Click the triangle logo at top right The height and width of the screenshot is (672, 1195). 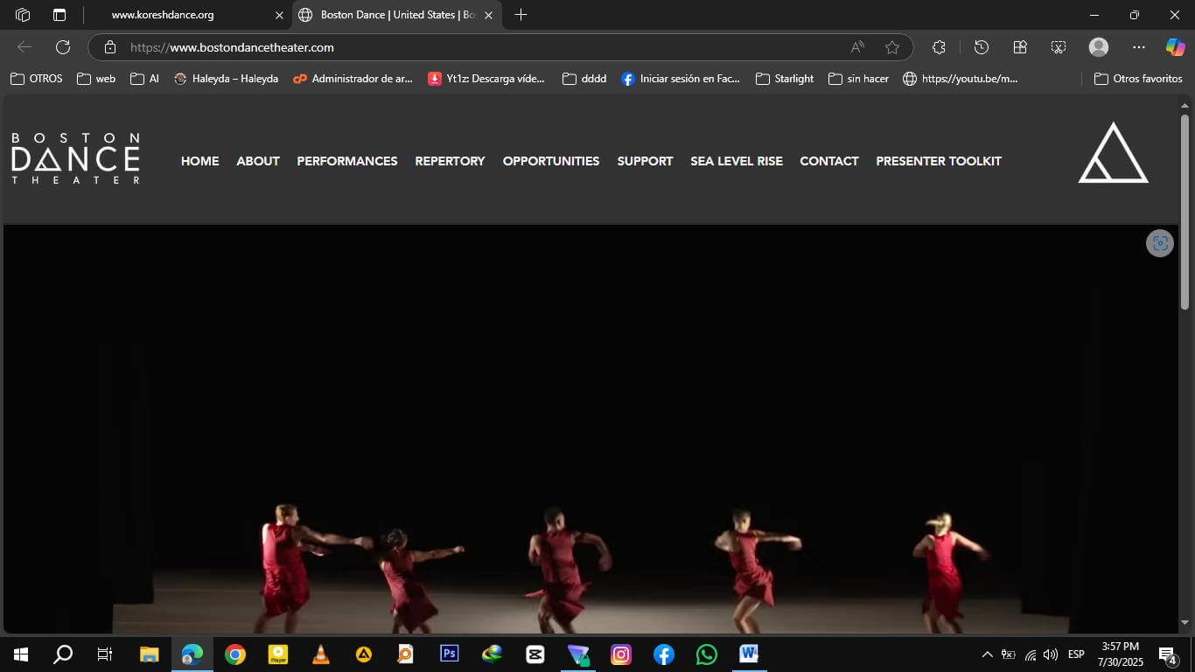(x=1113, y=154)
